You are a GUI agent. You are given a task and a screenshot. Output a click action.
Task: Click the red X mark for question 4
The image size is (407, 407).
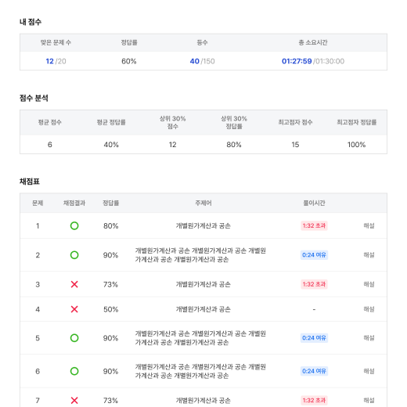pos(74,309)
